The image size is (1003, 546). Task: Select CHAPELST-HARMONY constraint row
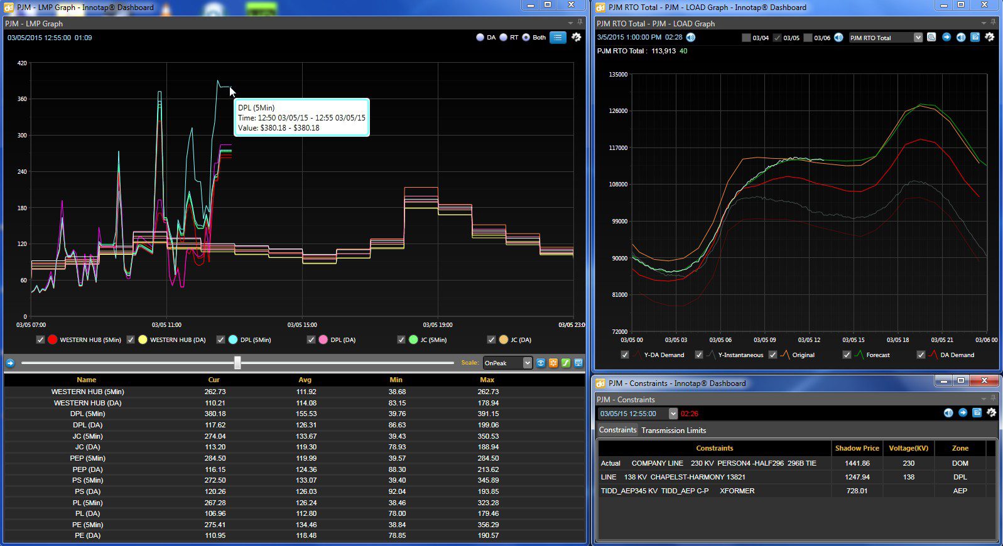796,477
